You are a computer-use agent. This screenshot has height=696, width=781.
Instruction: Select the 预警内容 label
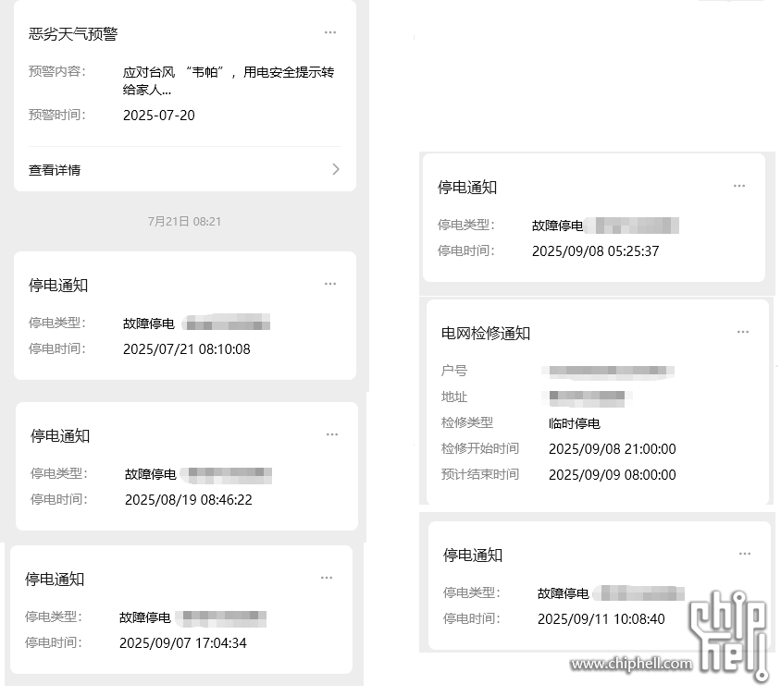tap(57, 72)
